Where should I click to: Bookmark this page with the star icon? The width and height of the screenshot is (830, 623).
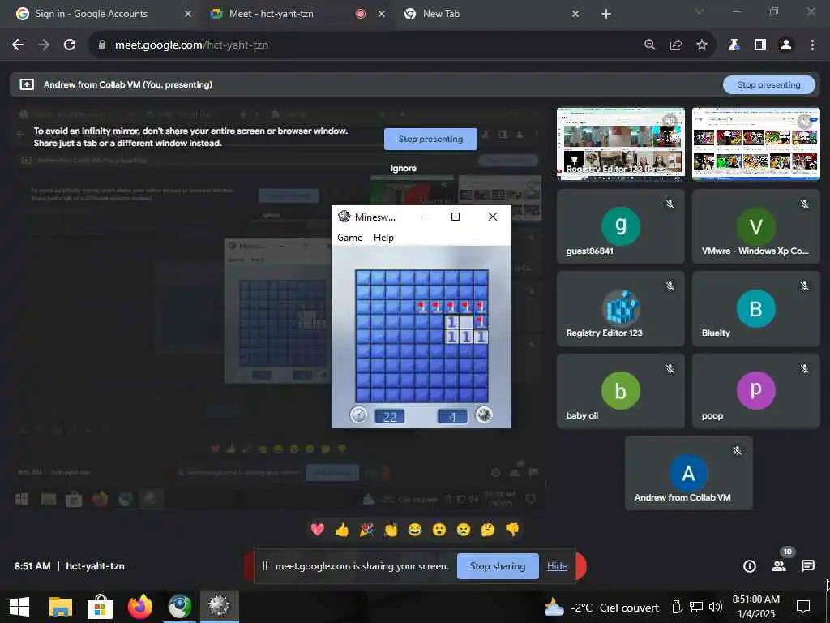point(702,45)
